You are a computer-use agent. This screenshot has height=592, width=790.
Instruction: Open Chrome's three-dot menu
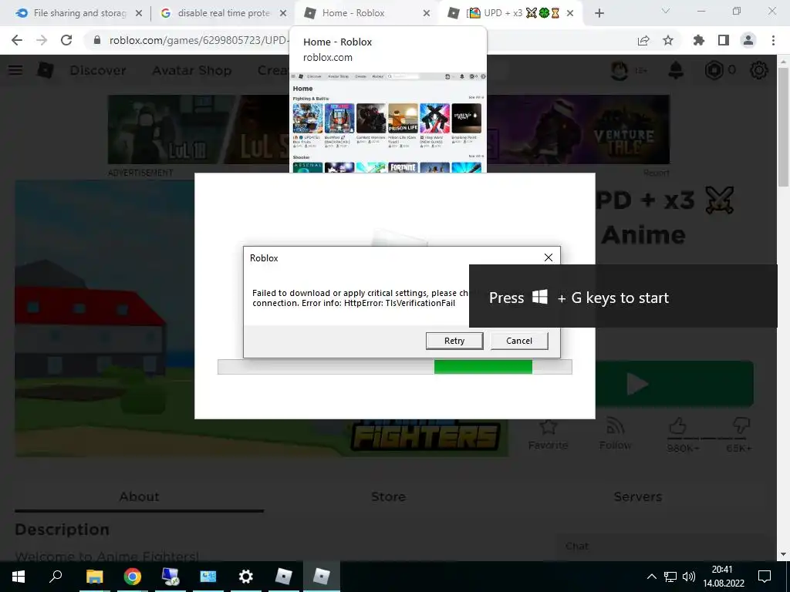click(x=773, y=40)
